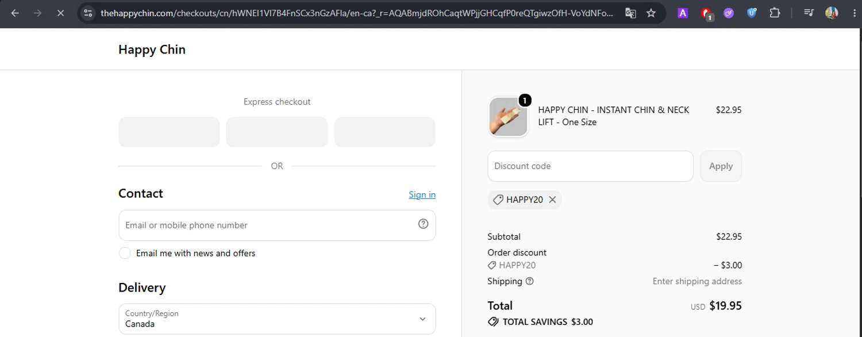Click the Contact heading
This screenshot has width=862, height=337.
pos(141,193)
